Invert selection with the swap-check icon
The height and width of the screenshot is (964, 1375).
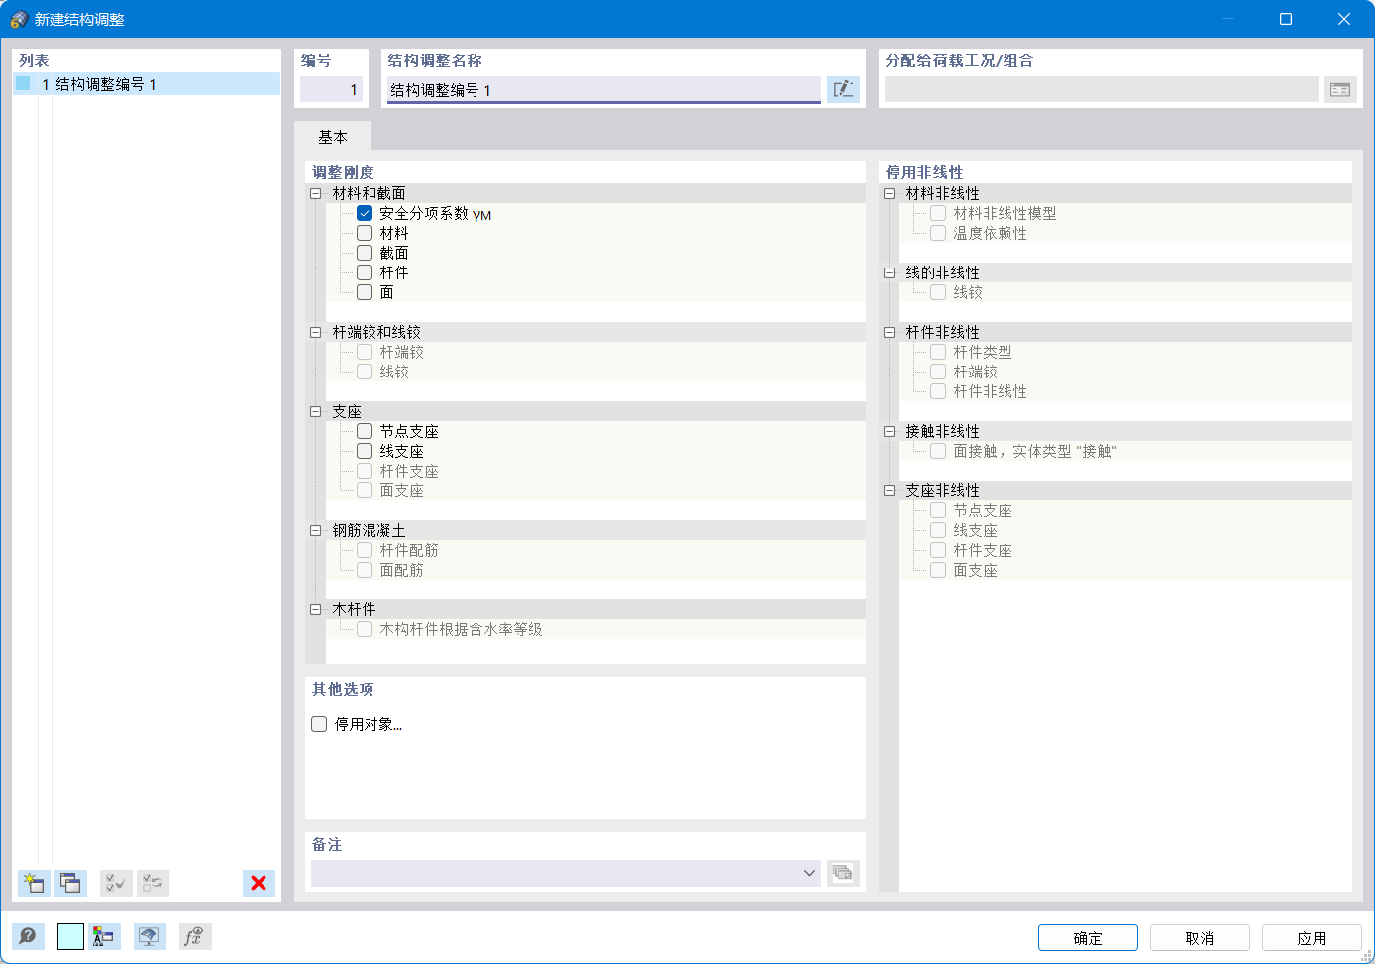click(153, 883)
